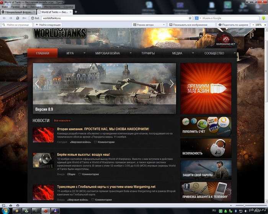Expand the СООБЩЕСТВО menu arrow

coord(235,53)
